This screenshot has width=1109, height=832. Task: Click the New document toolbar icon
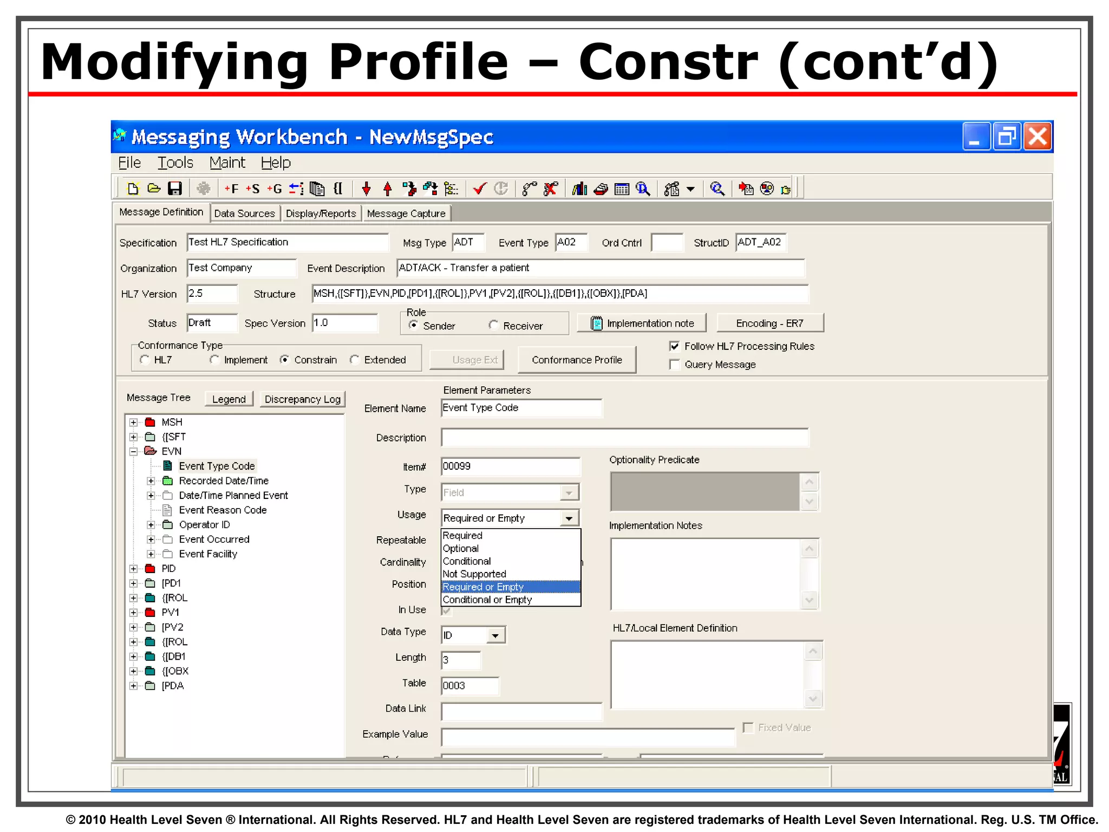point(133,188)
